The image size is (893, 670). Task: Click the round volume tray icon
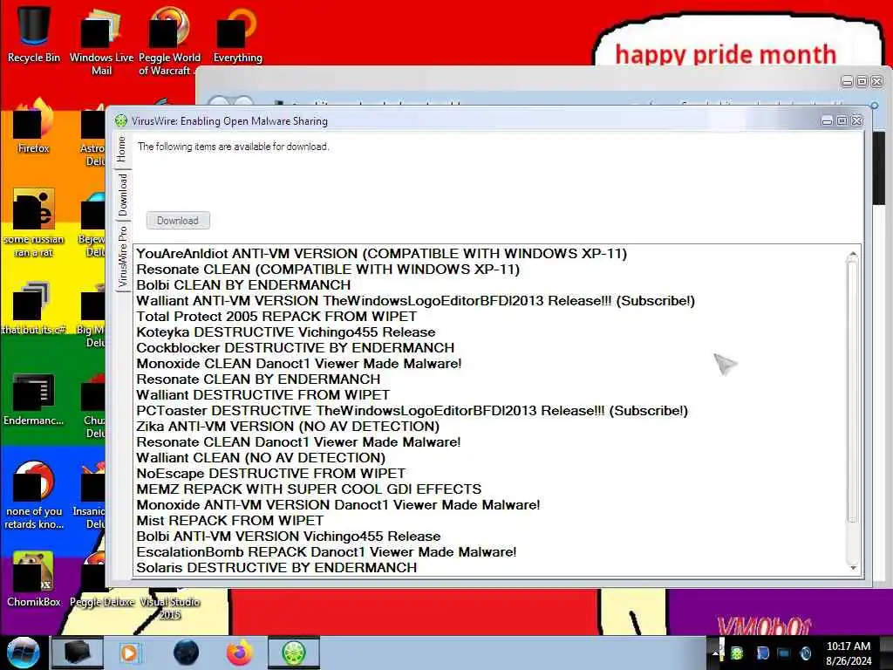(805, 653)
